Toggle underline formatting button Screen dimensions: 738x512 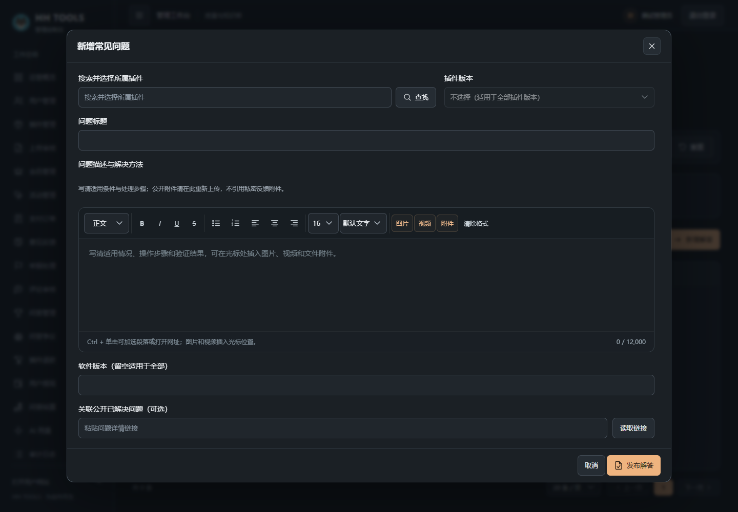coord(177,223)
